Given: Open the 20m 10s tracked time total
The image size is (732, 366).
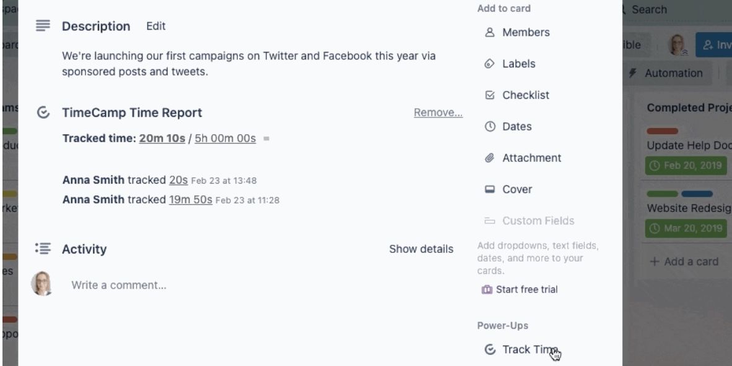Looking at the screenshot, I should (162, 138).
